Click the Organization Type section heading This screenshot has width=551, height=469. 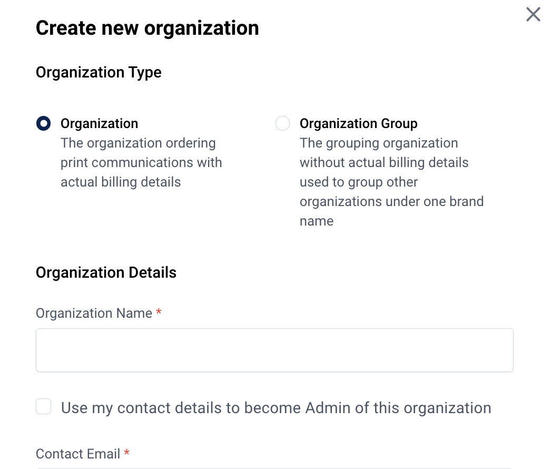99,73
